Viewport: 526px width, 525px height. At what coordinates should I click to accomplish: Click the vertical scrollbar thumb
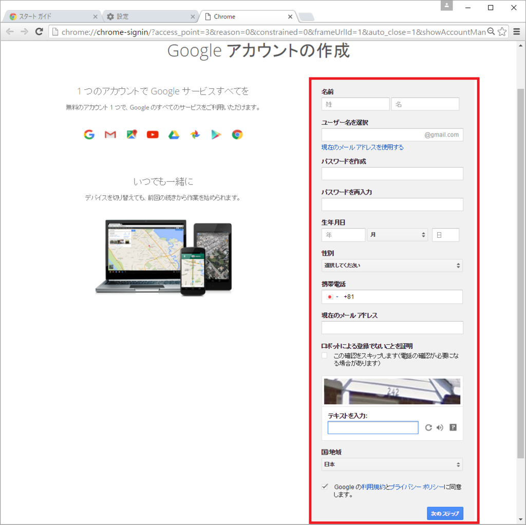click(x=520, y=273)
